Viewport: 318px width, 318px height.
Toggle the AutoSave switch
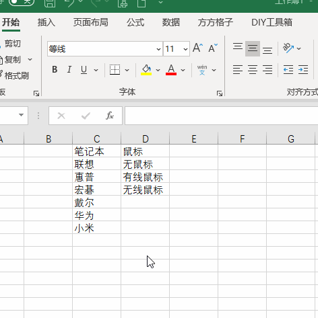pos(22,2)
